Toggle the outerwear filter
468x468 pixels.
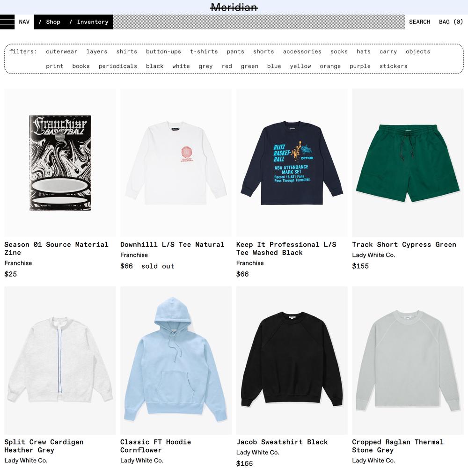click(61, 51)
